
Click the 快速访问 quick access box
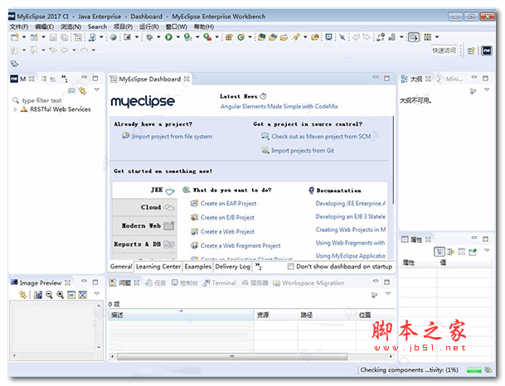[x=444, y=51]
